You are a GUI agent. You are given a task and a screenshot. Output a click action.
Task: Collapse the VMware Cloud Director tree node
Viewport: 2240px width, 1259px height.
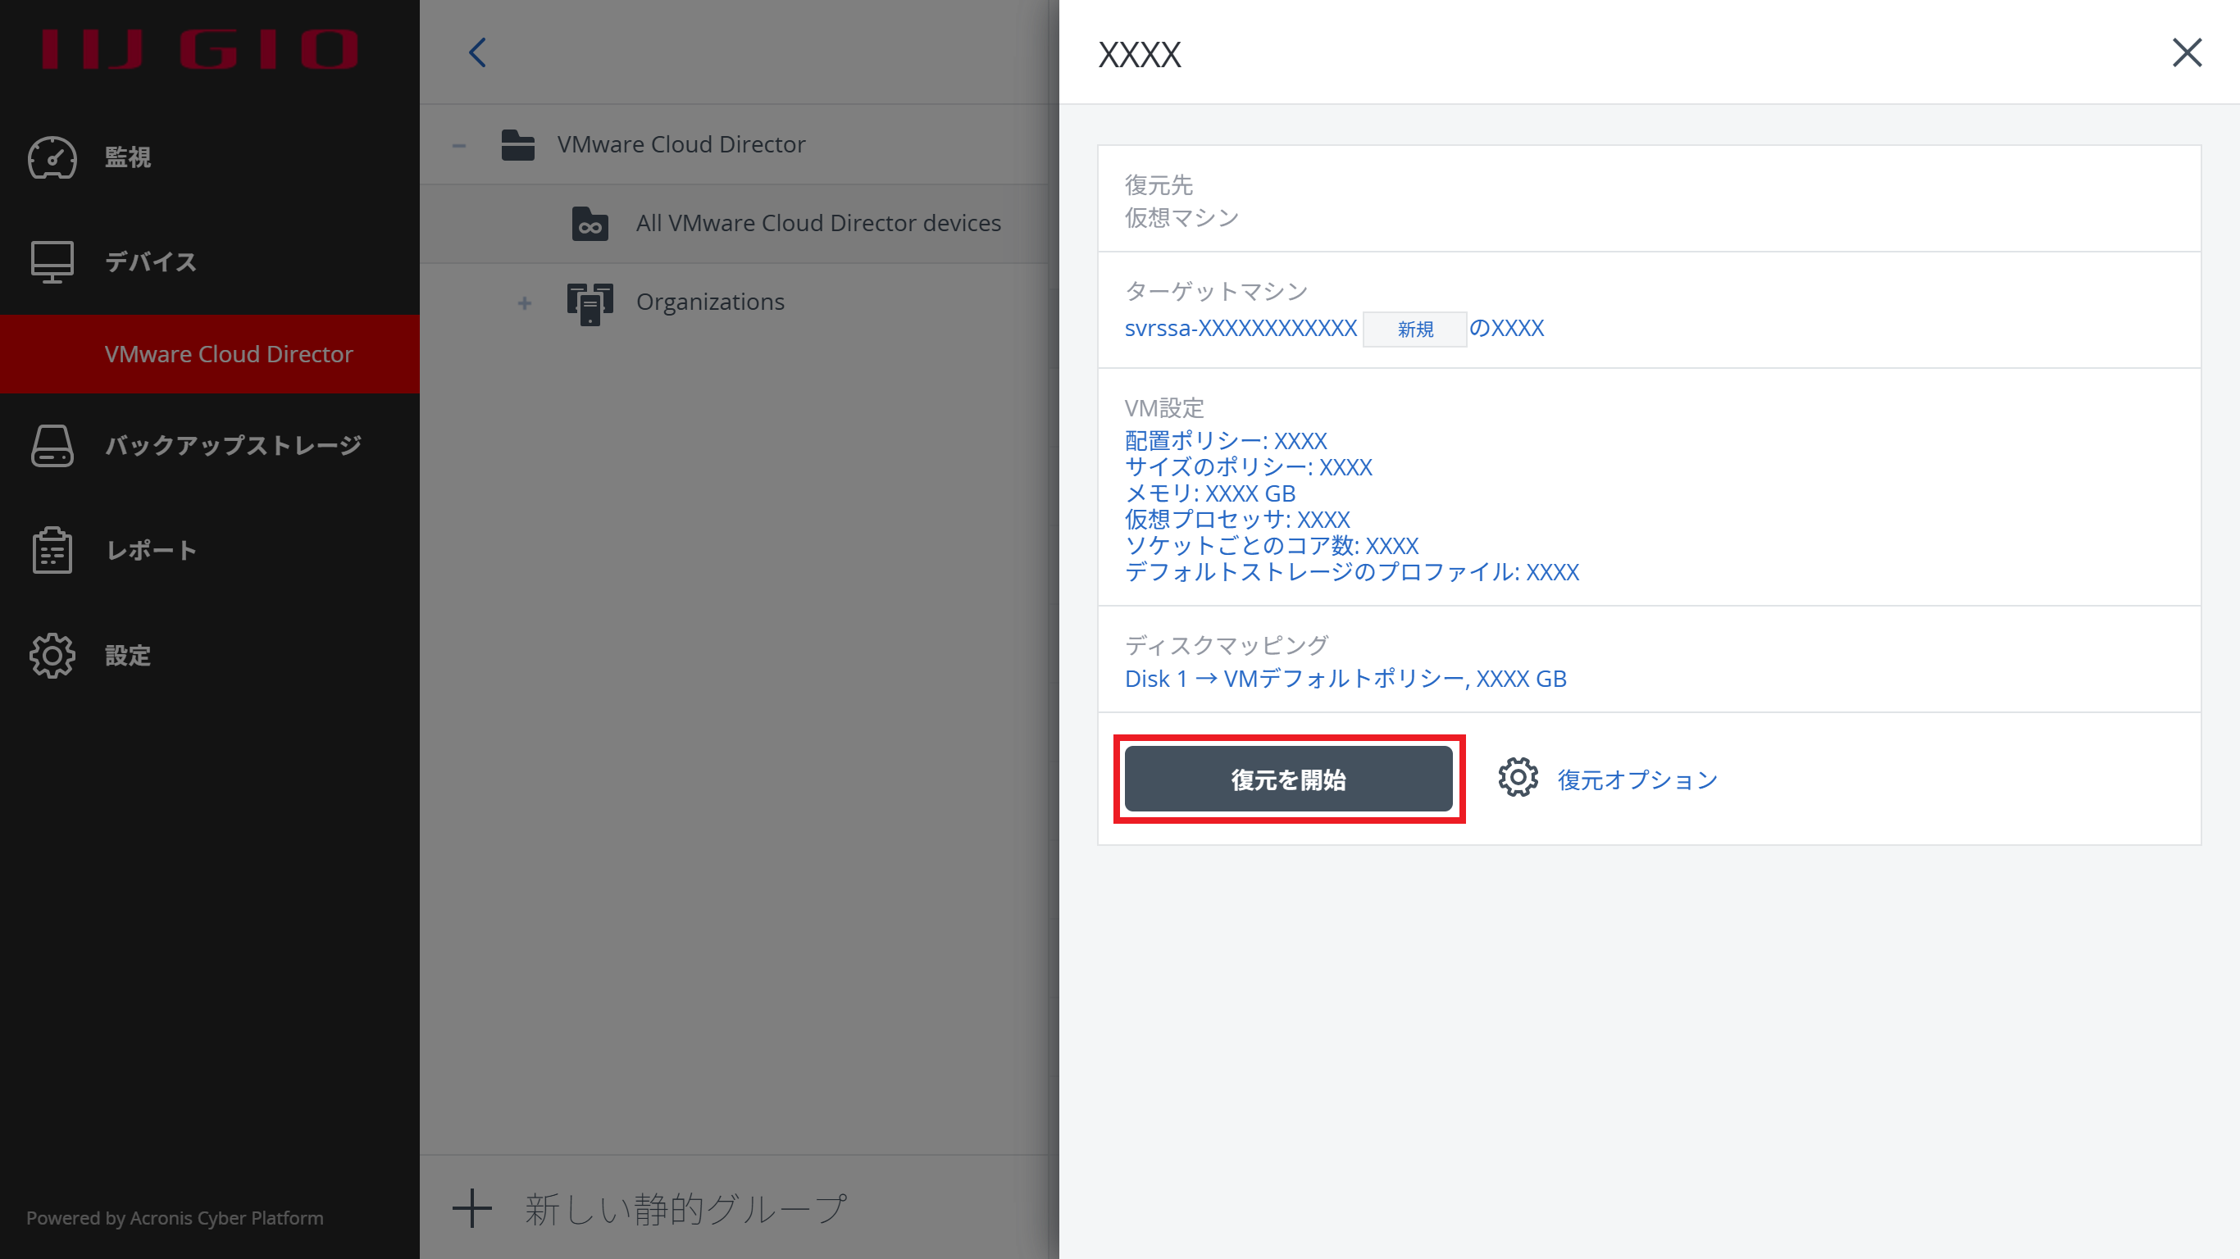pyautogui.click(x=459, y=145)
